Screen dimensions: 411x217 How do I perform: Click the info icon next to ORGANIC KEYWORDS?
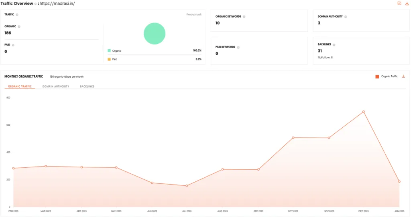tap(244, 17)
